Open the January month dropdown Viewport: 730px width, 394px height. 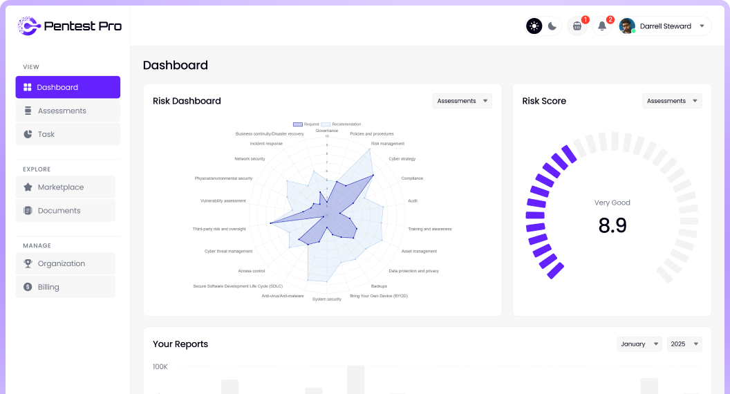click(639, 344)
